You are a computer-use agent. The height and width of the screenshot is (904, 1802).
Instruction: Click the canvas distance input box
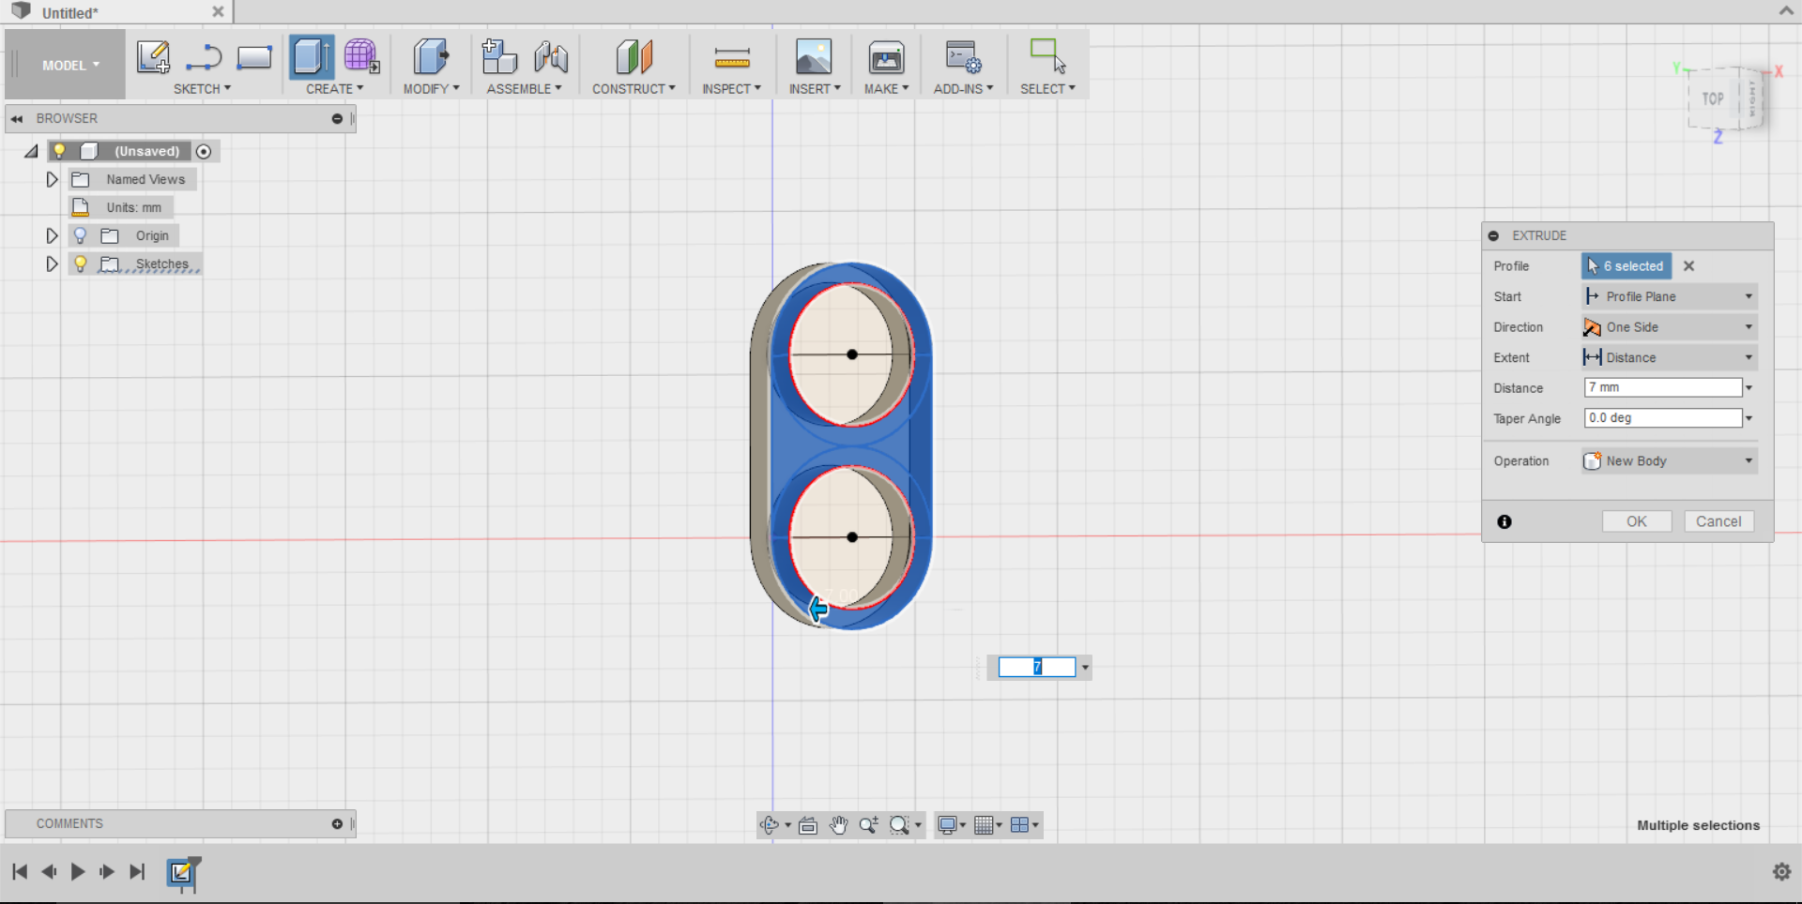tap(1037, 667)
